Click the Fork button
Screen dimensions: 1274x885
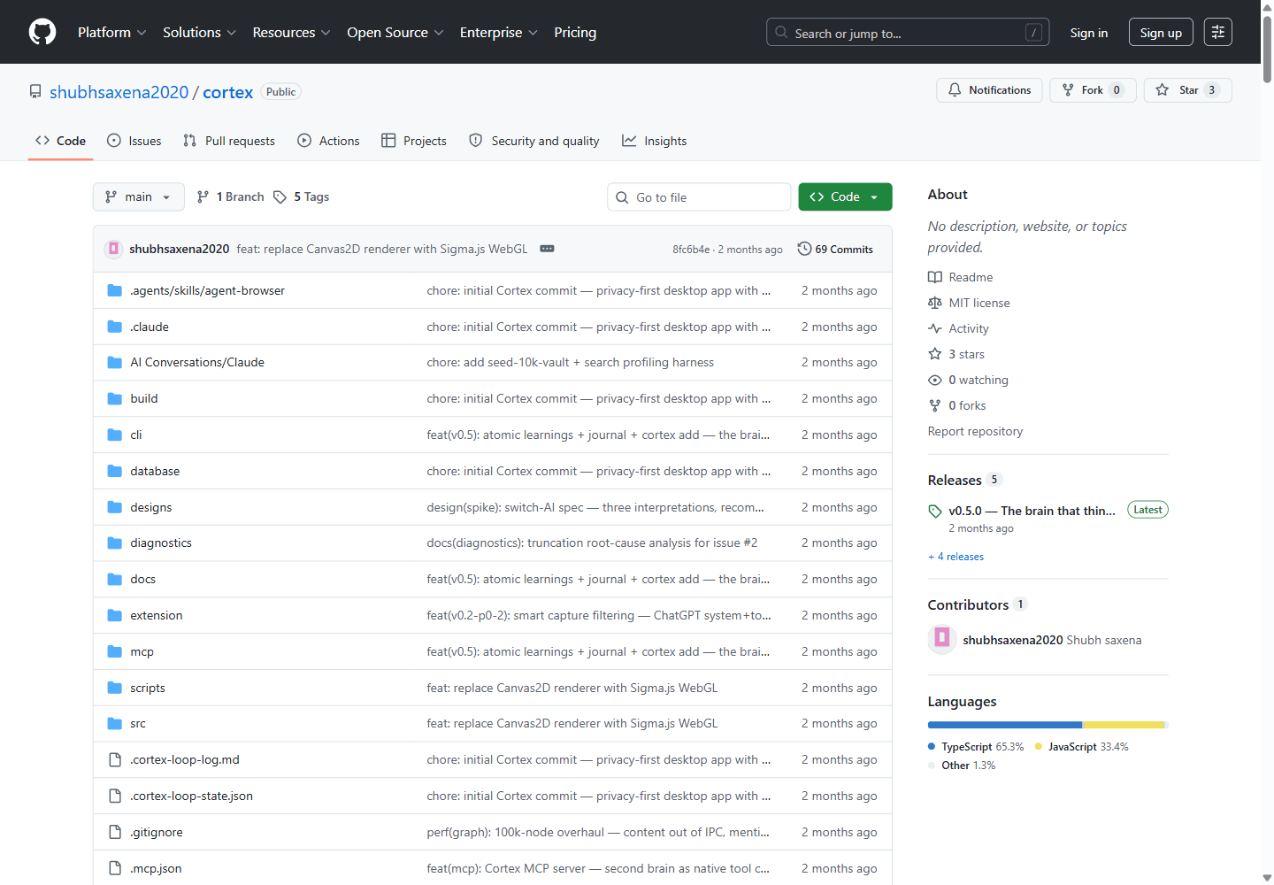[1093, 90]
